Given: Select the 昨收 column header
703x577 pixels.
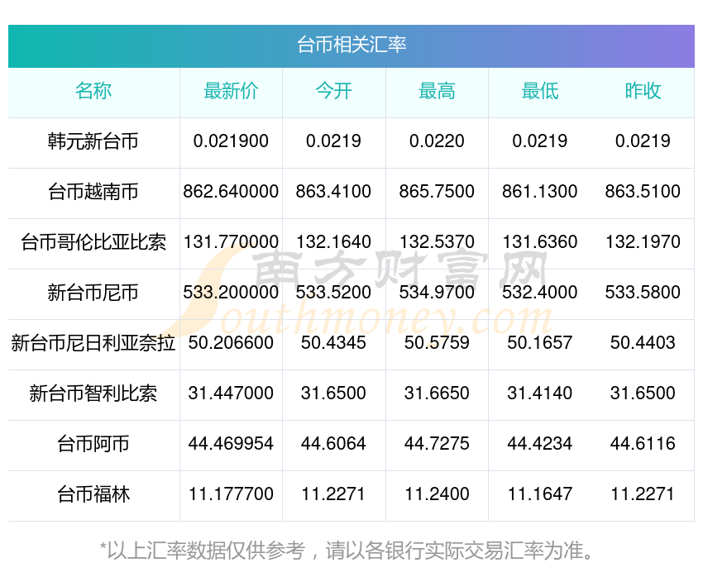Looking at the screenshot, I should coord(643,92).
